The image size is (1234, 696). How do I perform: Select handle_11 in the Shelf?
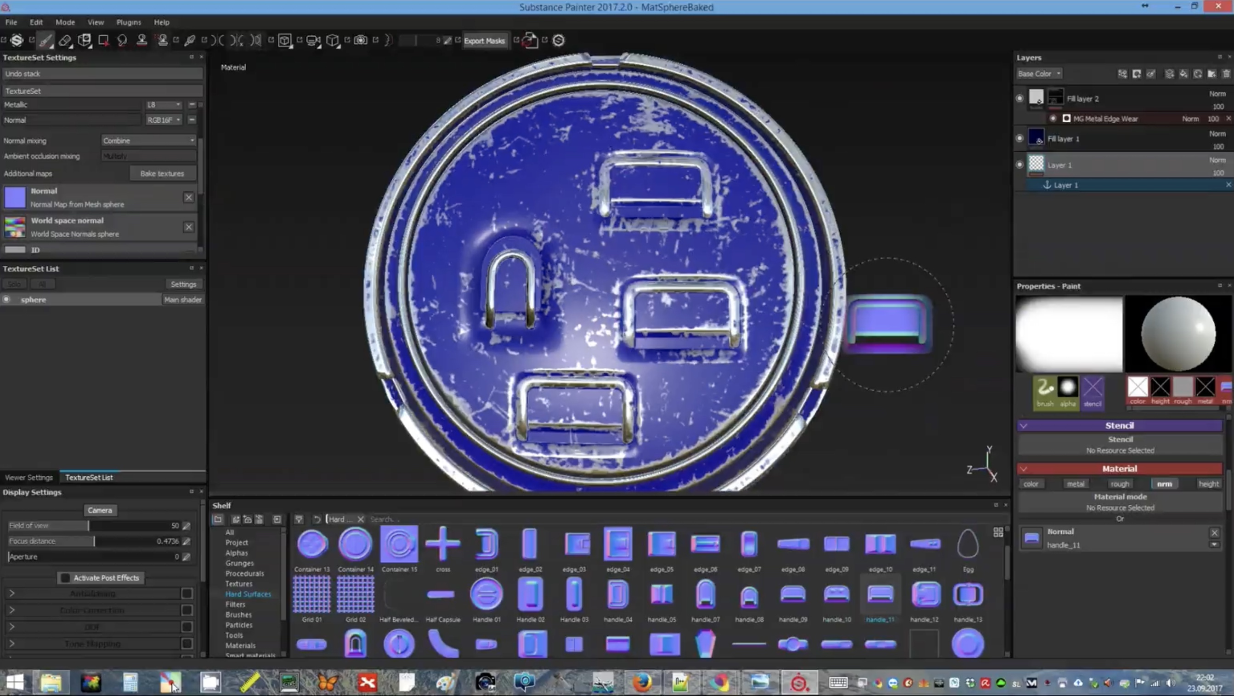click(x=880, y=599)
